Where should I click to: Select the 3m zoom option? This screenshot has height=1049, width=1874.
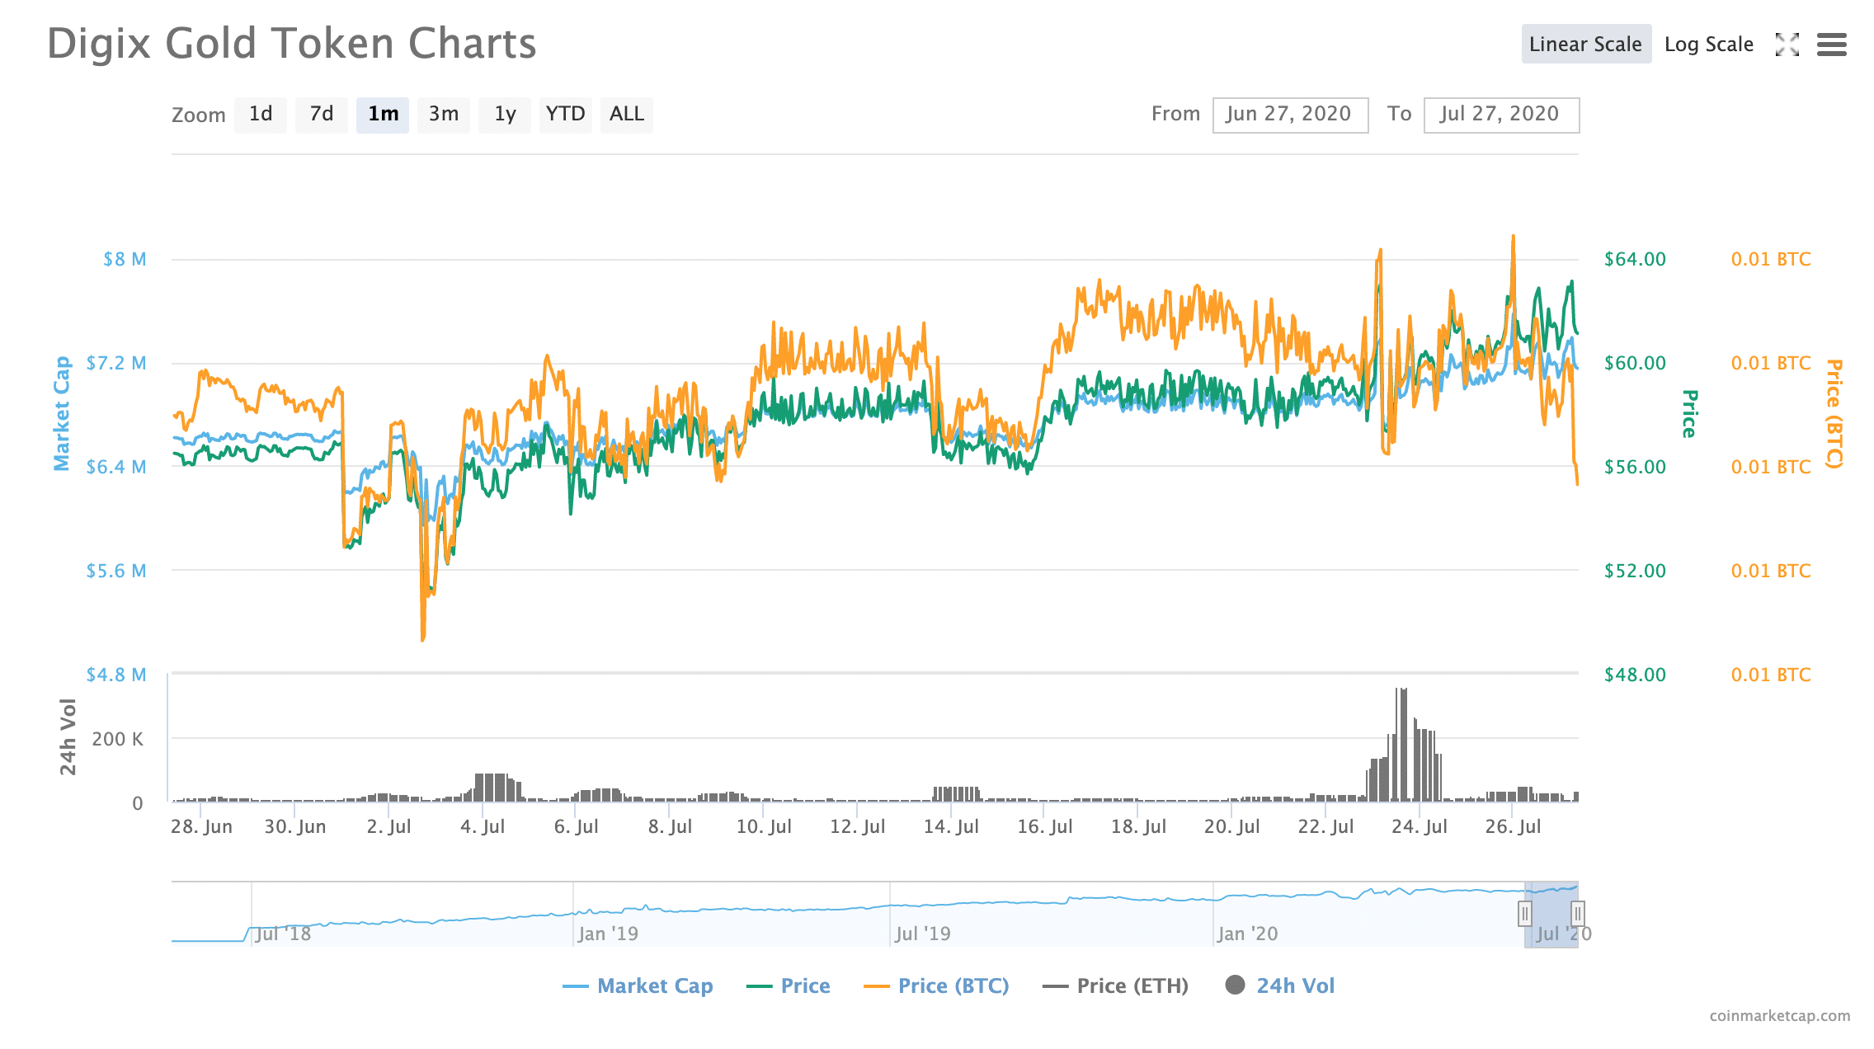(x=444, y=114)
